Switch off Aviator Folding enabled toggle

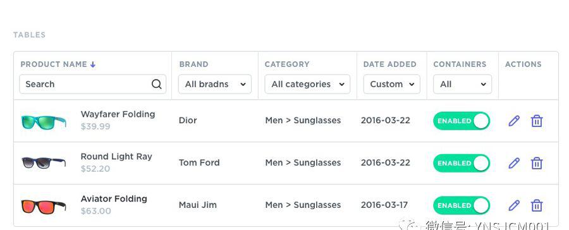coord(462,205)
